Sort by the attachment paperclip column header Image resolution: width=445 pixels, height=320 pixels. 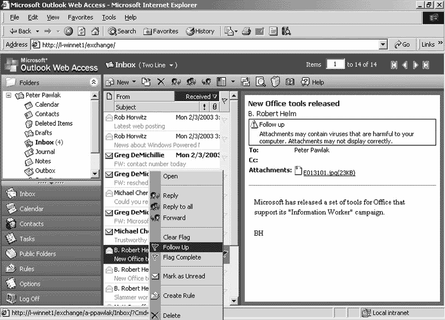coord(214,107)
